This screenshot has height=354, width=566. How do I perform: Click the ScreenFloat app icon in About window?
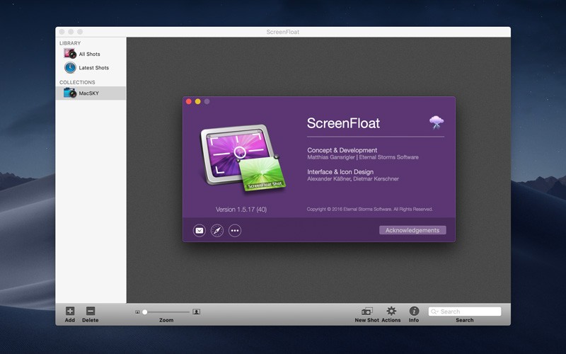(x=243, y=157)
